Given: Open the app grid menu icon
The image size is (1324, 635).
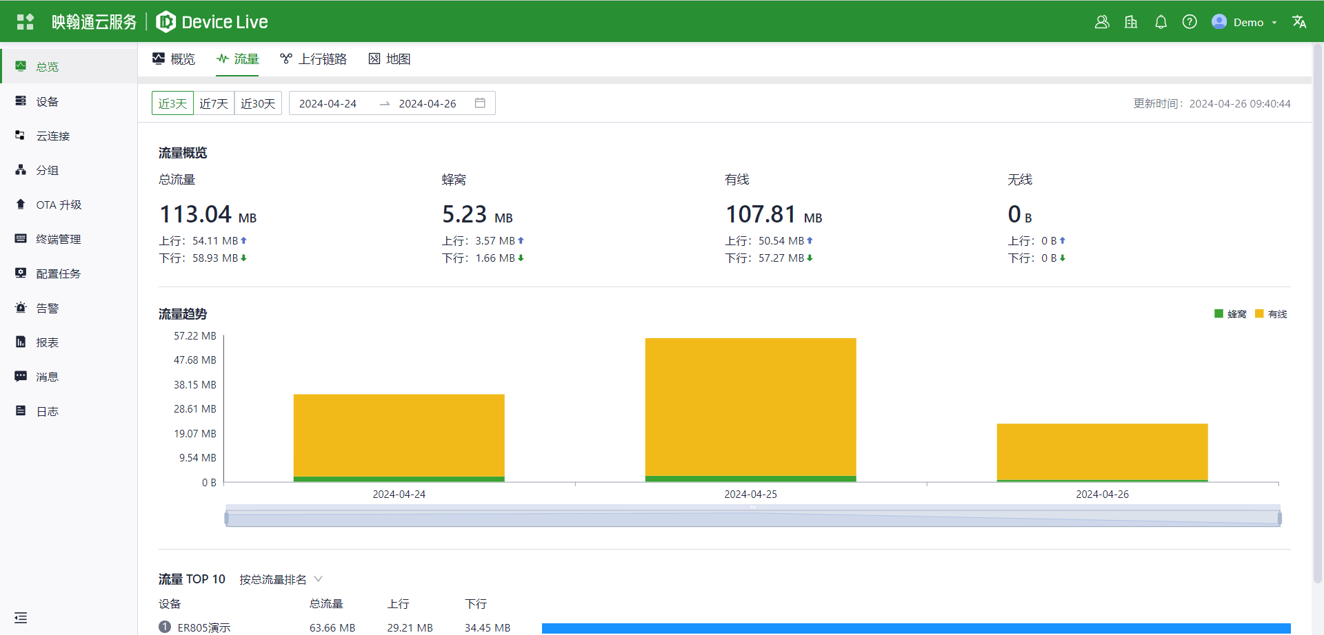Looking at the screenshot, I should tap(26, 22).
